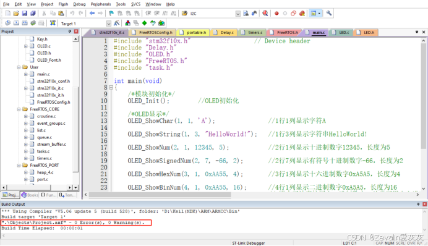
Task: Collapse main function code fold
Action: tap(111, 88)
